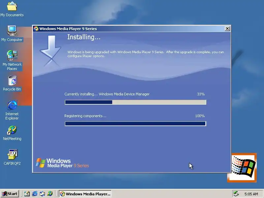Click the Media Player title bar icon
264x198 pixels.
click(36, 29)
